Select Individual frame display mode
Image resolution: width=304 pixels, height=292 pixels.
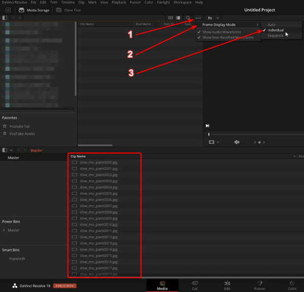(x=276, y=30)
